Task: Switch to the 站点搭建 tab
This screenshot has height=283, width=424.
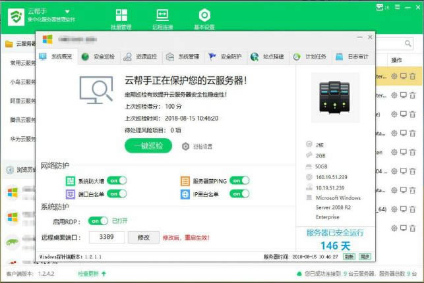Action: [268, 57]
